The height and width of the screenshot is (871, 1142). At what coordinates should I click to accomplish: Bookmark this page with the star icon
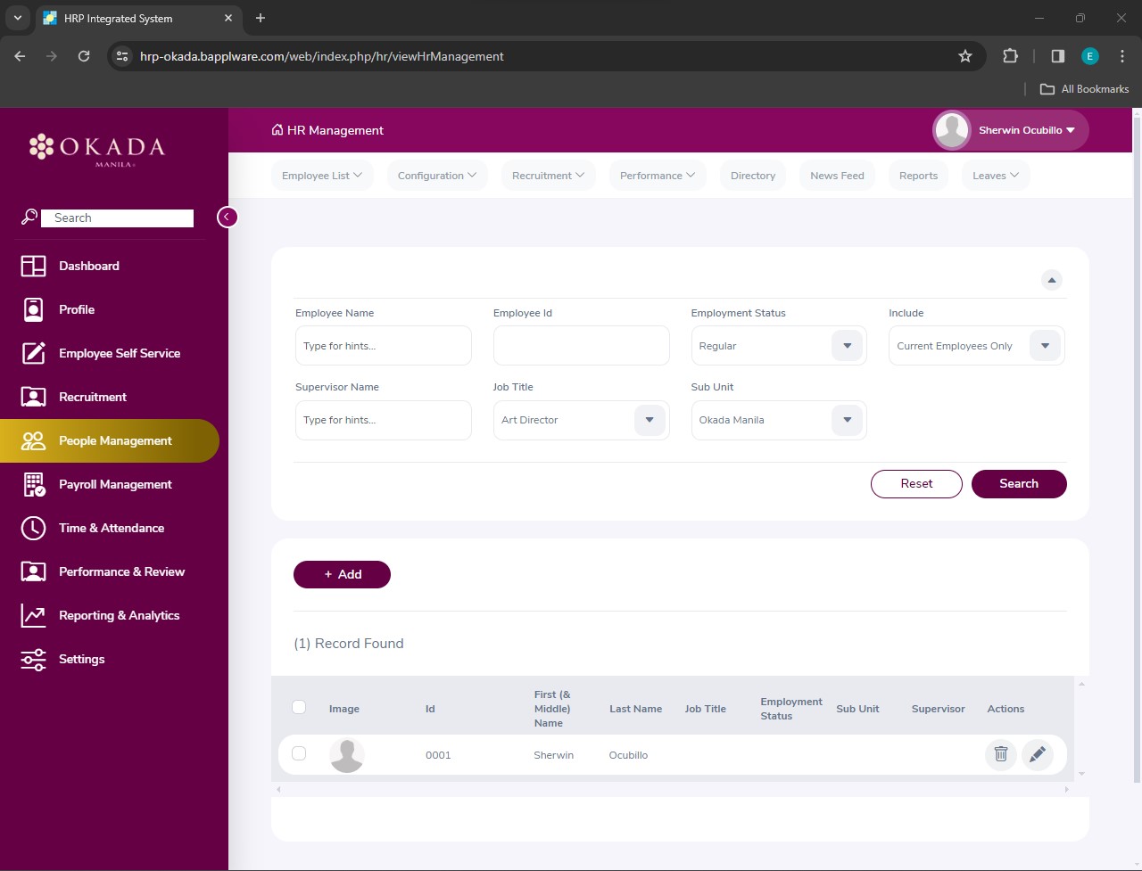pyautogui.click(x=964, y=56)
